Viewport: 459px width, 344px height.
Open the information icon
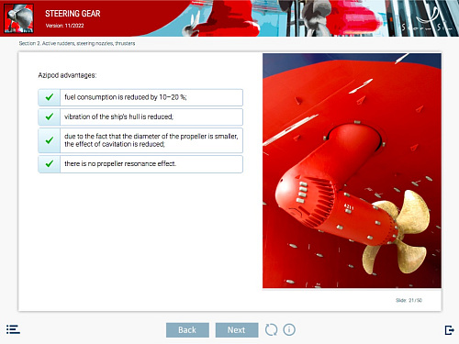pos(289,329)
